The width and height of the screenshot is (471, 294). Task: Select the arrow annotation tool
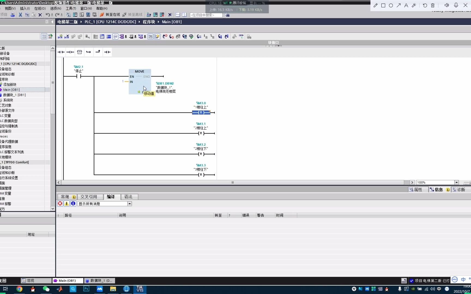(x=398, y=5)
